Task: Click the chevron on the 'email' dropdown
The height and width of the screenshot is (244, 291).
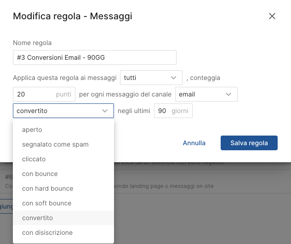Action: (x=229, y=94)
